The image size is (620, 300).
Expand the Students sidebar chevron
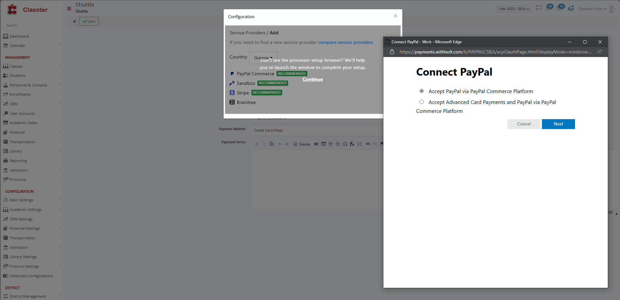coord(60,75)
